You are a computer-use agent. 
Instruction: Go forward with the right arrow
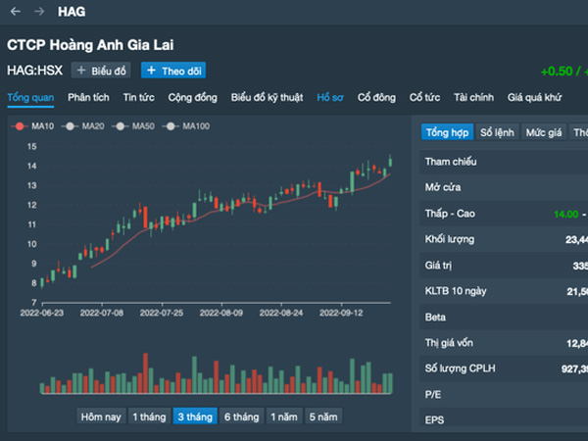click(x=39, y=12)
